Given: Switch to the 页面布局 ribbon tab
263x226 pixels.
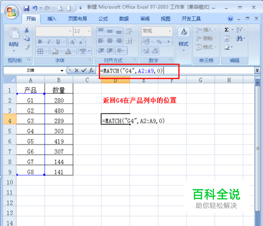Looking at the screenshot, I should coord(77,18).
